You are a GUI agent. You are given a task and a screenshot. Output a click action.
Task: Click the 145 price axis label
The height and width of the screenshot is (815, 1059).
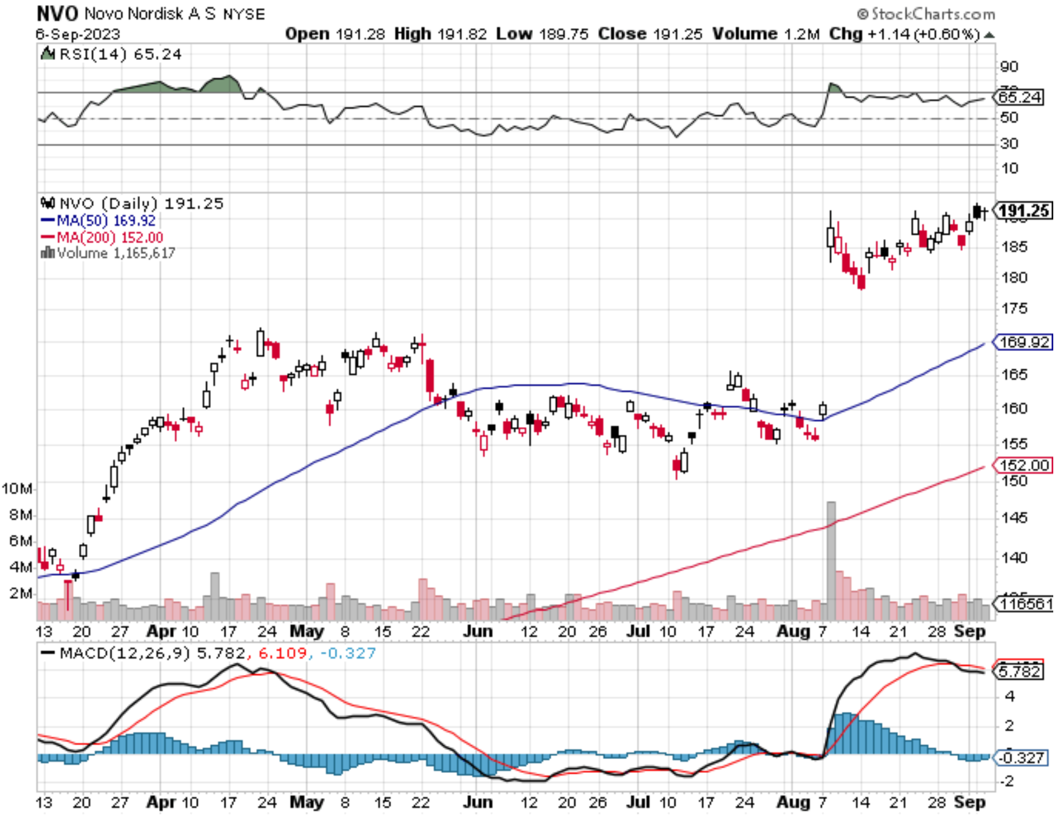1014,518
